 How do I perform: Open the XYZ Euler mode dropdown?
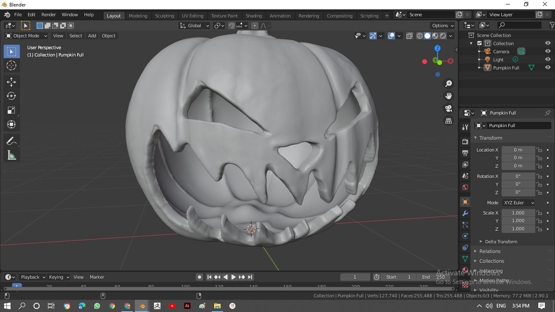[518, 203]
